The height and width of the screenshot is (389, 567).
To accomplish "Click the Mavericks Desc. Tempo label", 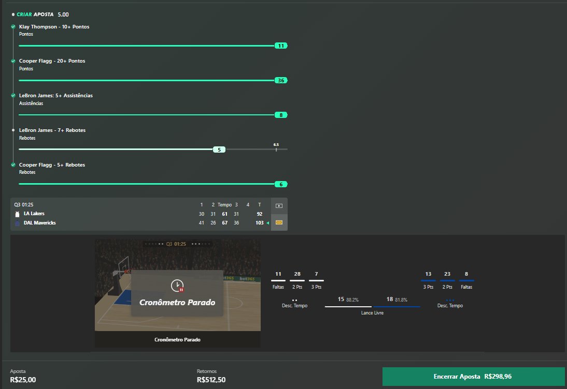I will 450,306.
